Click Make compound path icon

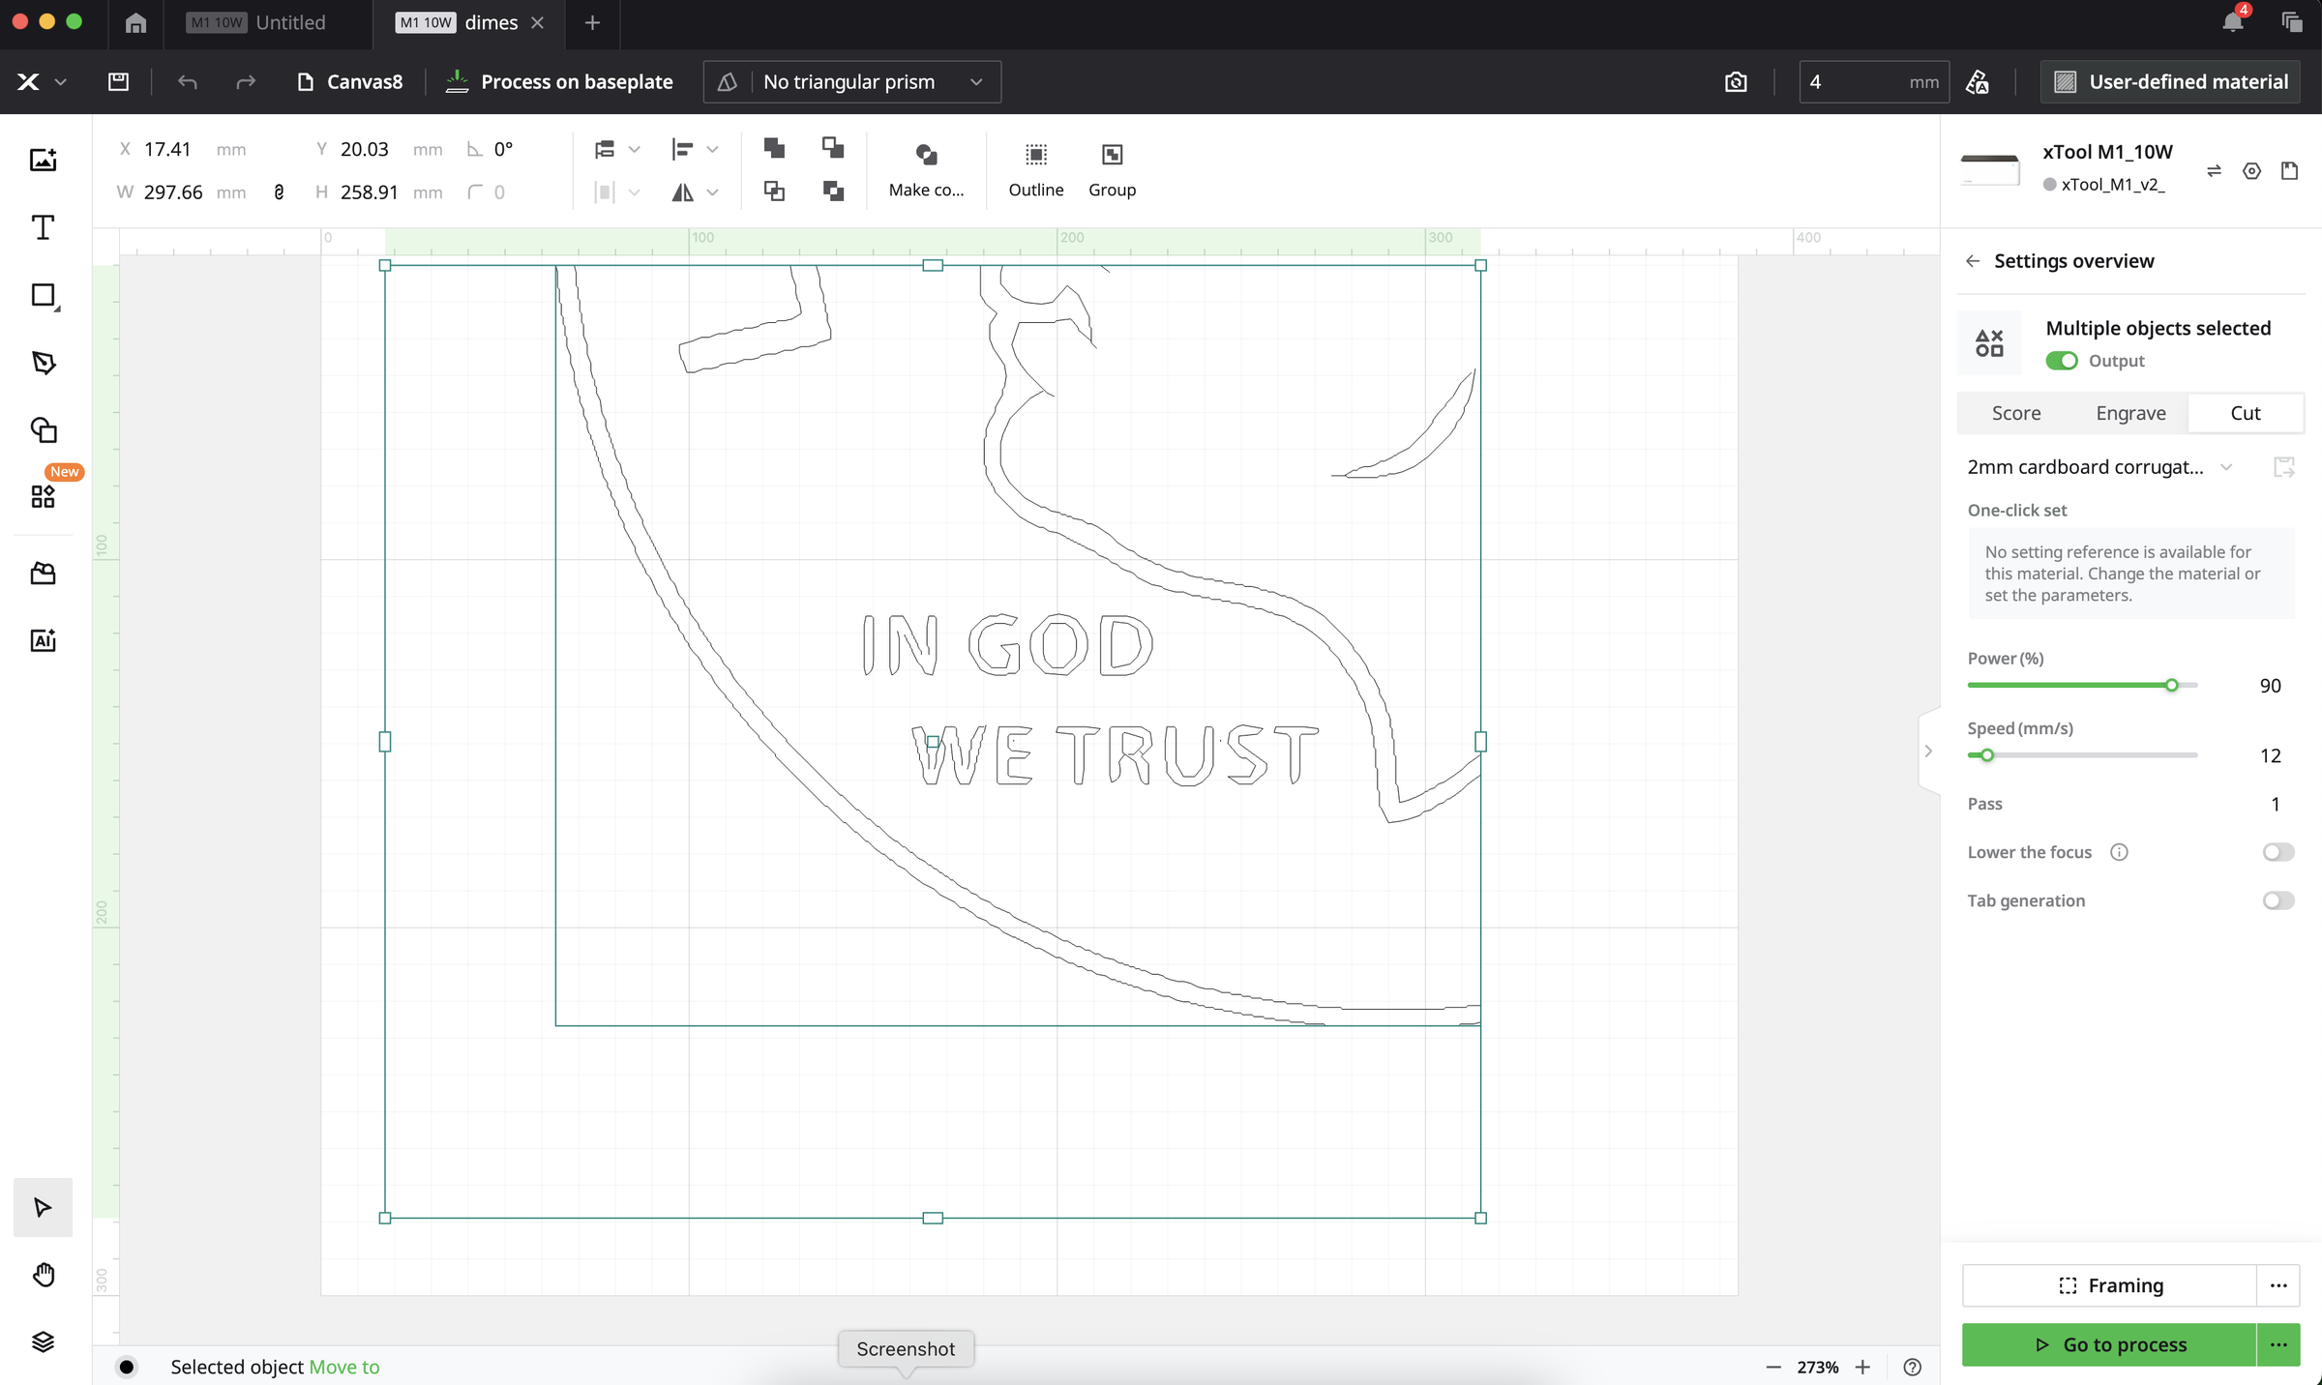point(926,169)
